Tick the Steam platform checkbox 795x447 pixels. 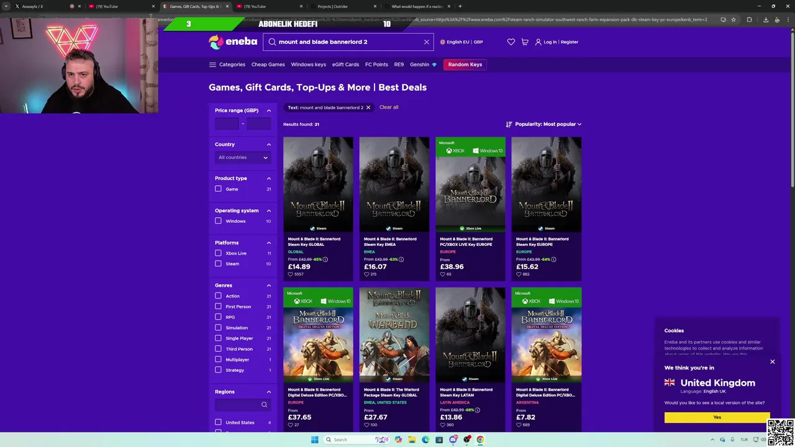point(218,264)
